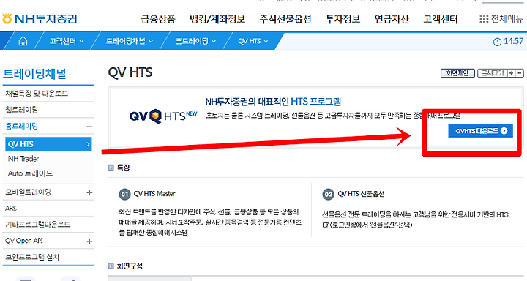Open 주식선물옵션 menu
Viewport: 527px width, 281px height.
click(285, 19)
